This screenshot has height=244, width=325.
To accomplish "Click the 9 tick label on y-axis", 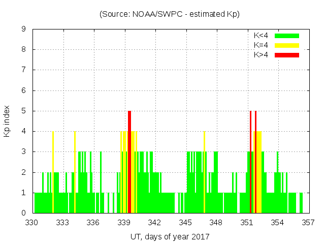I will [24, 29].
